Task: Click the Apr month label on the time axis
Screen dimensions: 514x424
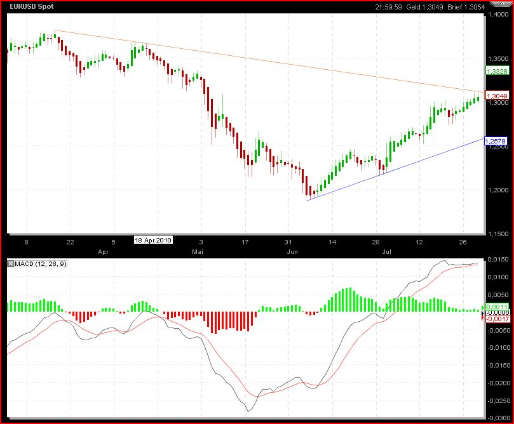Action: (x=104, y=251)
